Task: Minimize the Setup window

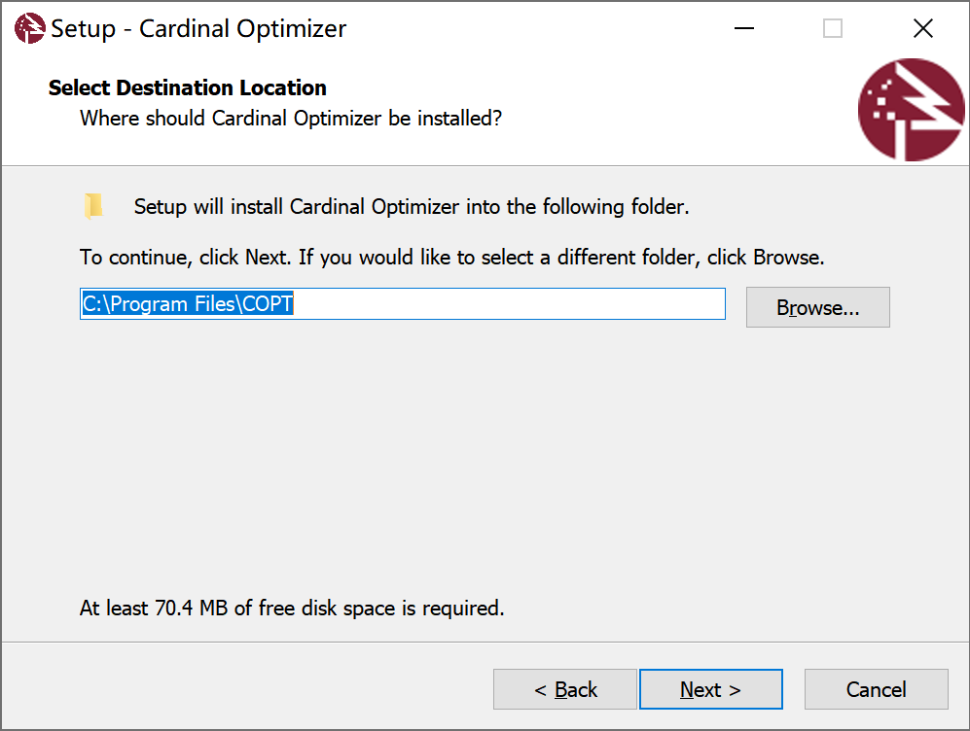Action: [x=743, y=29]
